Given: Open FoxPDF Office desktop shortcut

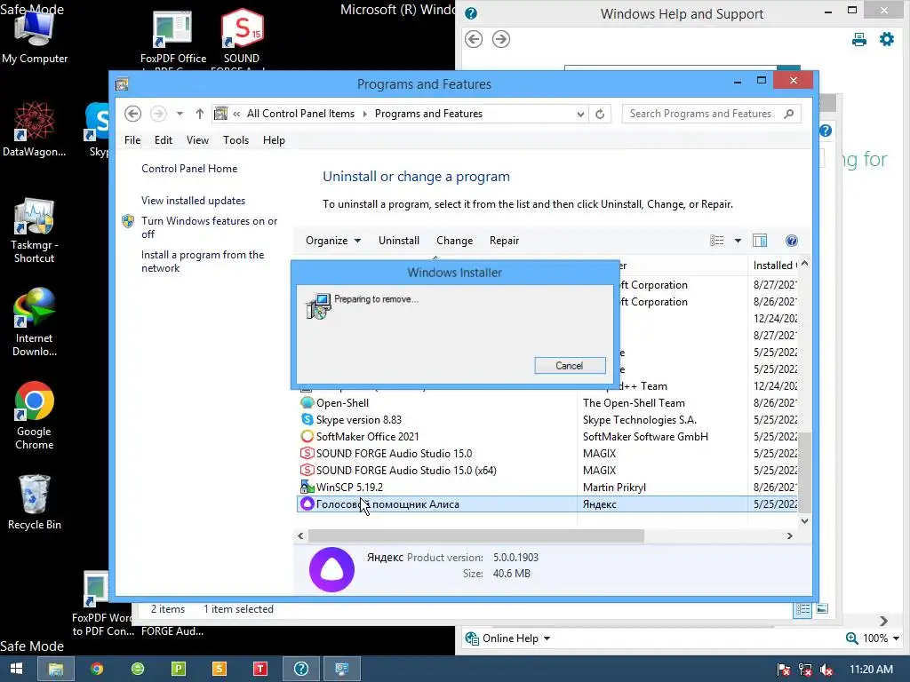Looking at the screenshot, I should [173, 37].
